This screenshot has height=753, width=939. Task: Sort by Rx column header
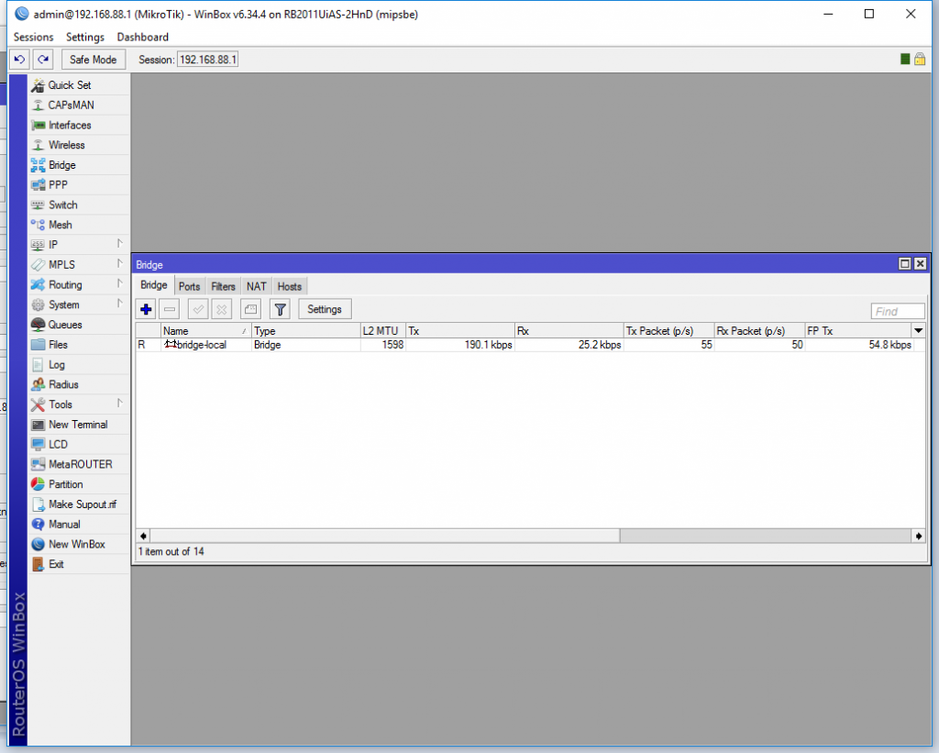[569, 331]
